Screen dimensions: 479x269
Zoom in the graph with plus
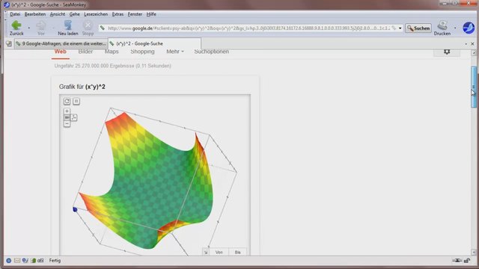click(67, 111)
